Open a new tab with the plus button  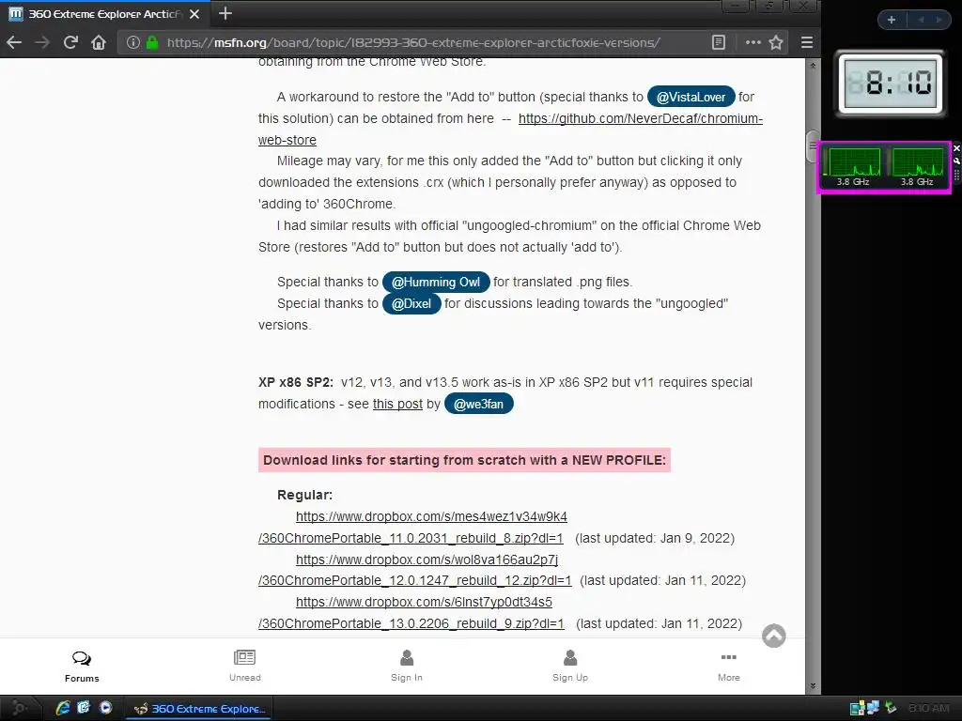[225, 13]
